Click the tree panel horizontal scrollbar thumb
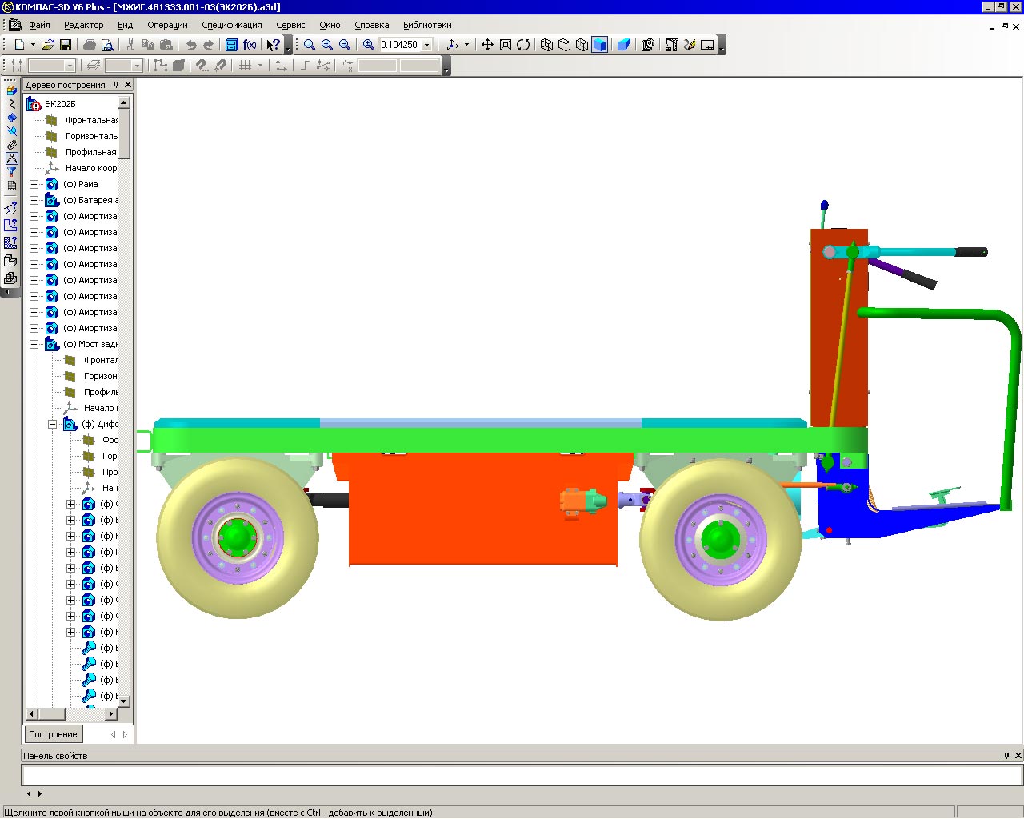The width and height of the screenshot is (1024, 819). click(x=52, y=713)
